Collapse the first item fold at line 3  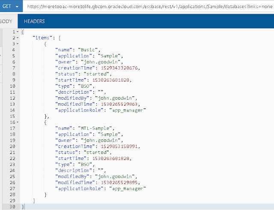click(18, 44)
